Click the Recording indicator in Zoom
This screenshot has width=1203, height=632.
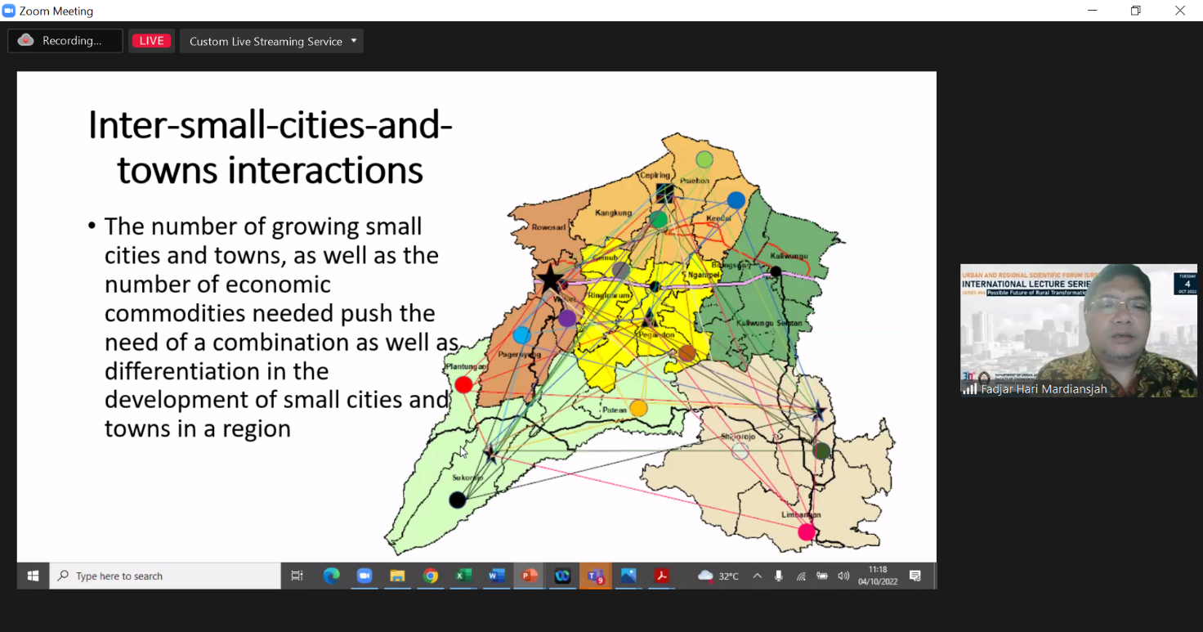65,41
